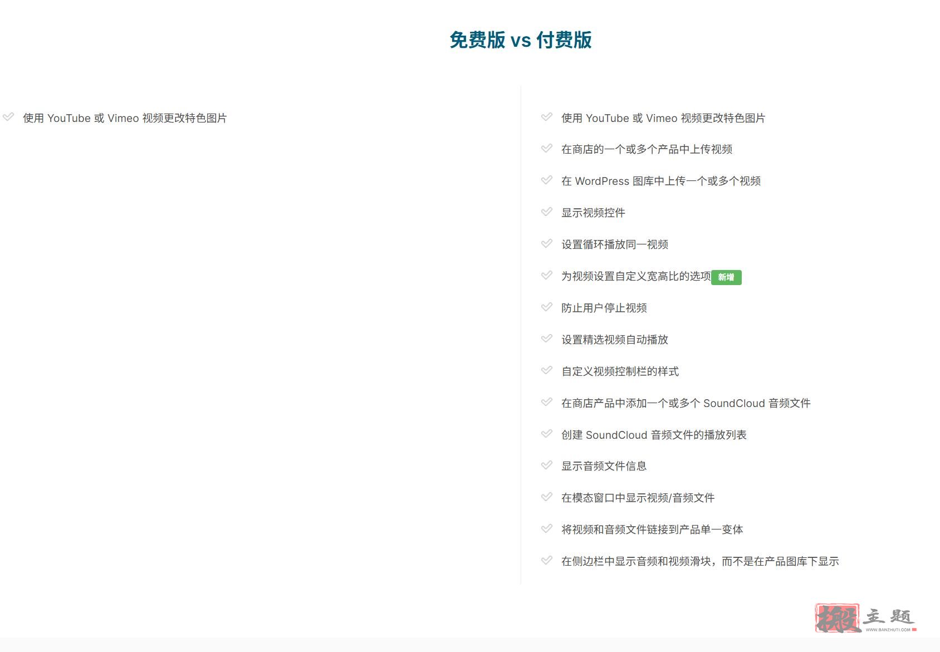Click checkmark beside '防止用户停止视频'
Screen dimensions: 940x652
(x=547, y=307)
